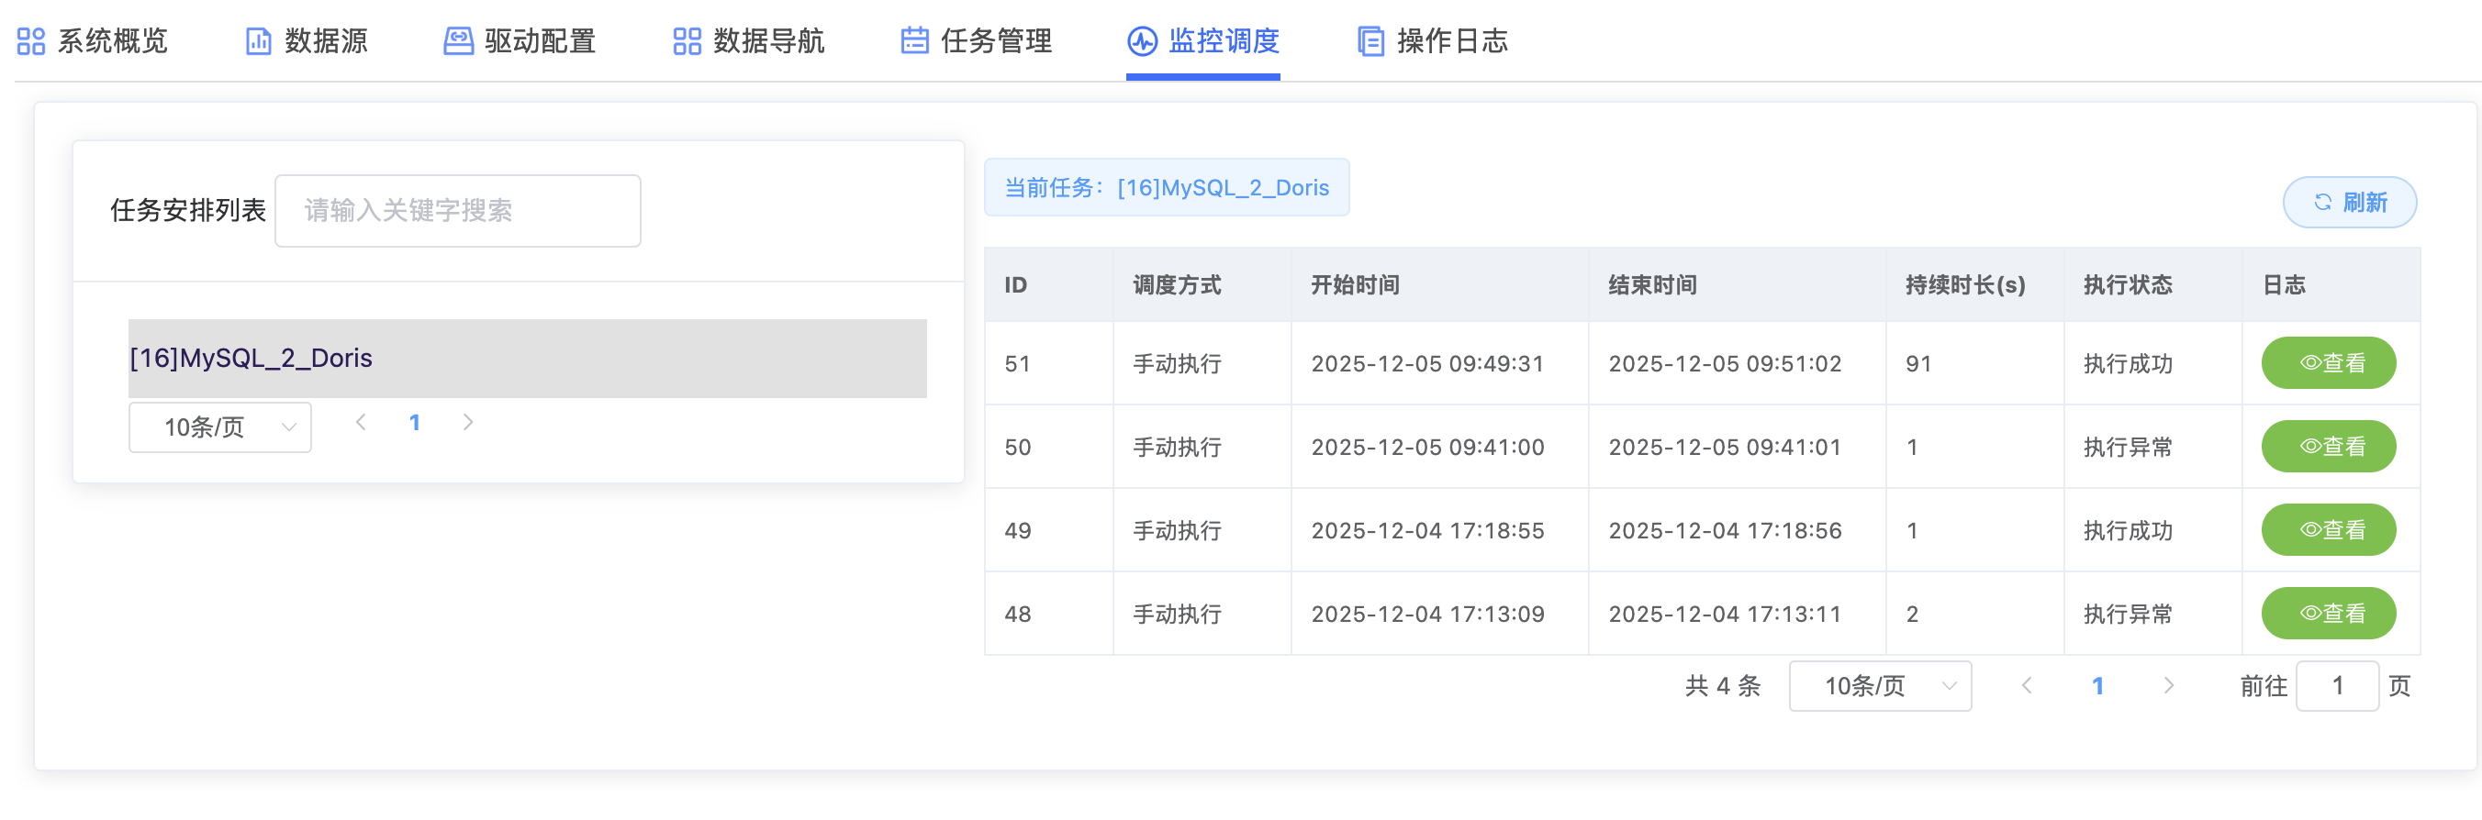
Task: Open the 查看 log for ID 49
Action: 2328,530
